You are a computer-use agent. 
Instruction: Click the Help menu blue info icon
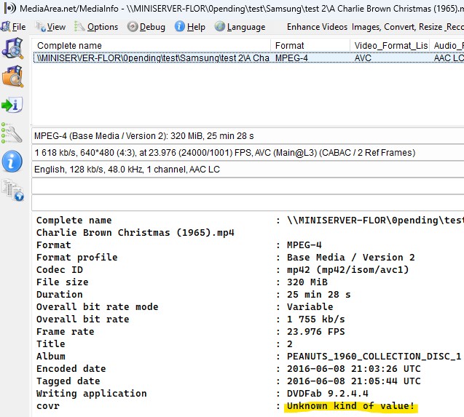pos(180,27)
